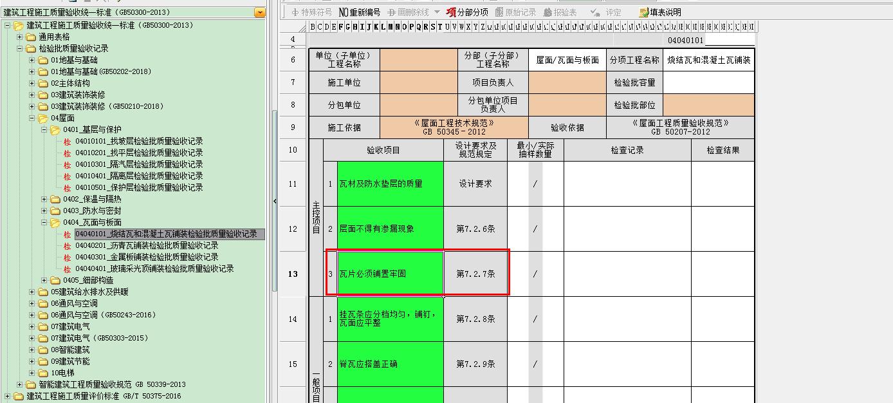This screenshot has width=893, height=403.
Task: Click the 04屋面 folder icon
Action: pos(43,118)
